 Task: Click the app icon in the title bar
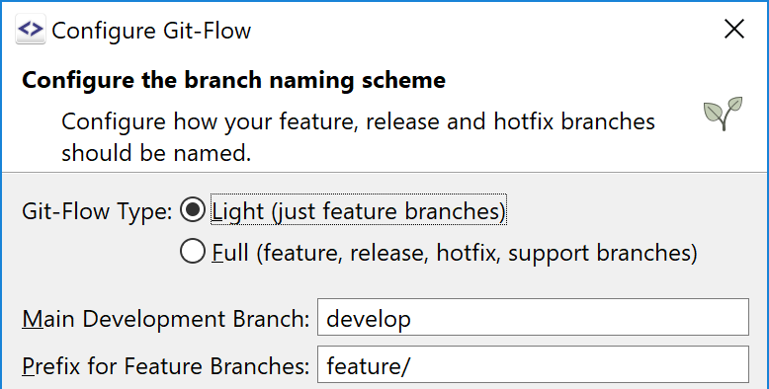pyautogui.click(x=31, y=30)
